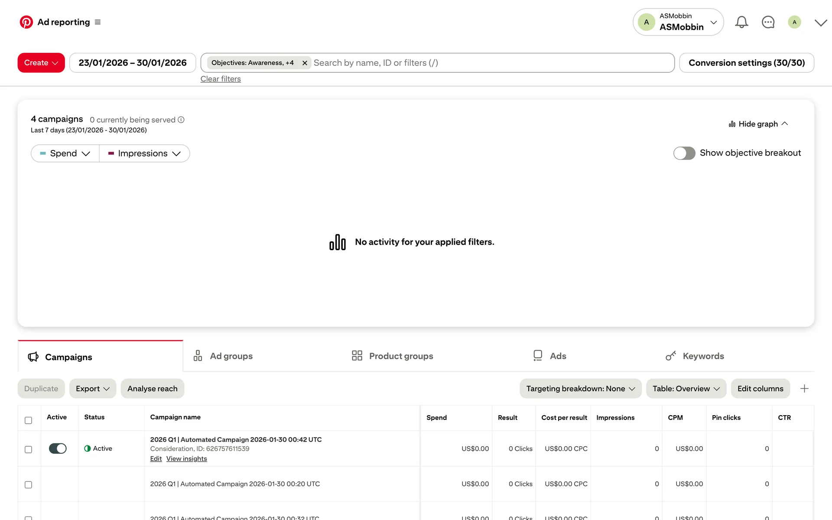
Task: Hide the graph panel
Action: pos(758,124)
